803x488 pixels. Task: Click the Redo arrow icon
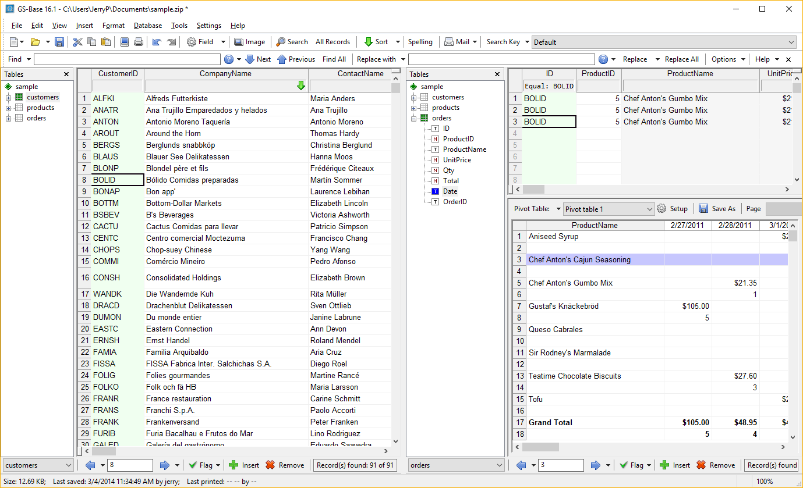pos(171,42)
